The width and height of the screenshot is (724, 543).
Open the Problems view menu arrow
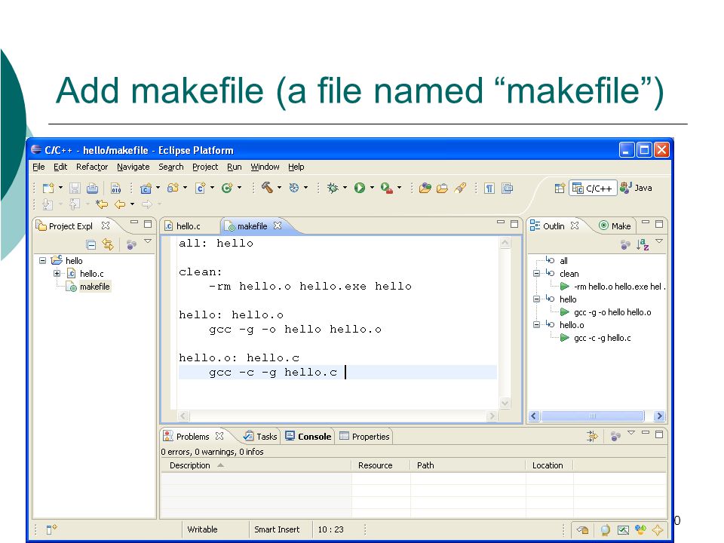coord(631,433)
